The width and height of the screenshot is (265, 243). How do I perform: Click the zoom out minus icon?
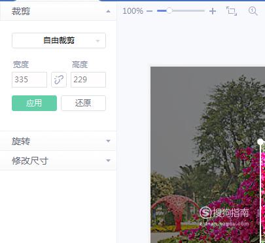149,11
